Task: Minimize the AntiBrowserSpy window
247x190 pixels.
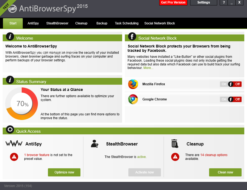Action: [232, 2]
